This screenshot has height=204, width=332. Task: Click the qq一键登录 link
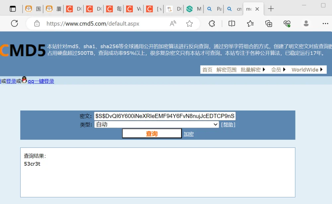41,81
